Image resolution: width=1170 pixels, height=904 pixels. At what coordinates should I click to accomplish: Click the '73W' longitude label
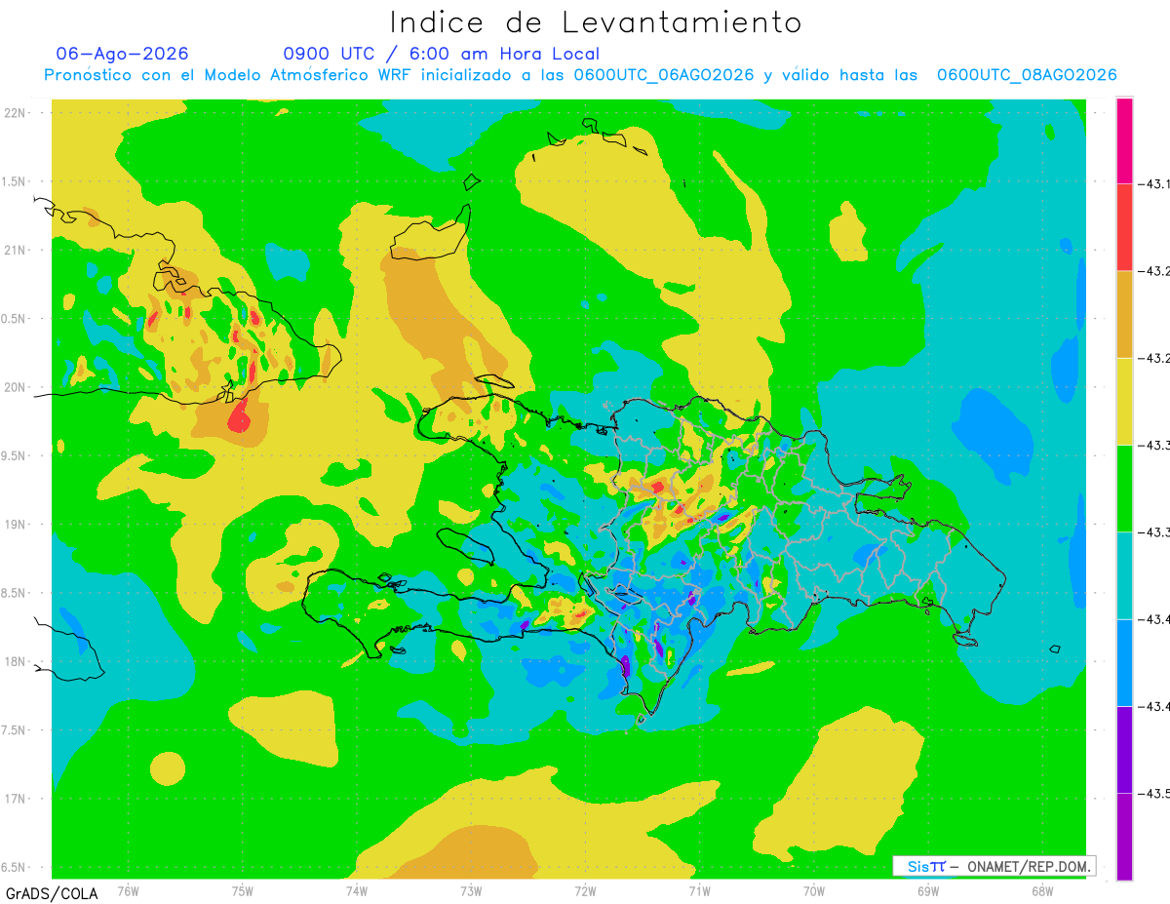(x=471, y=890)
